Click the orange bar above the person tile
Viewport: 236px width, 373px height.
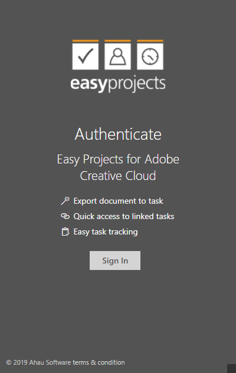(x=117, y=41)
